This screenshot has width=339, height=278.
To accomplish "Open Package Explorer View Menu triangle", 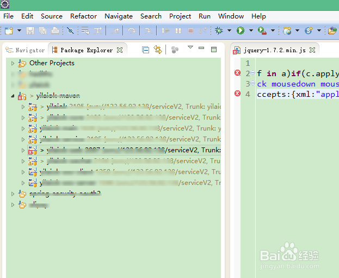I will (x=190, y=47).
